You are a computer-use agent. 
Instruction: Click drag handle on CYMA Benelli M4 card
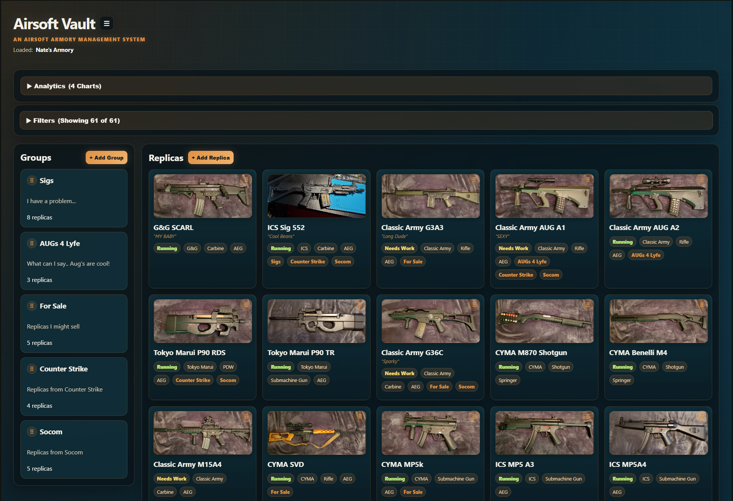point(702,305)
